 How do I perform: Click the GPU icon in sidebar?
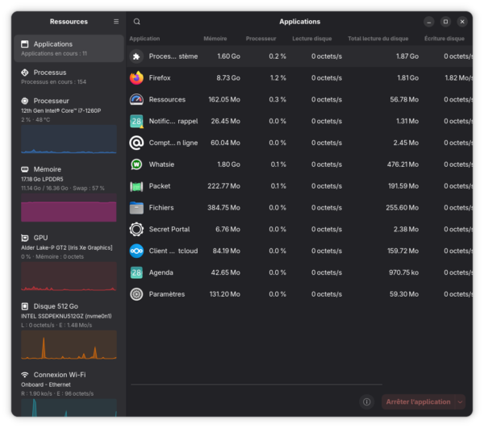(25, 238)
